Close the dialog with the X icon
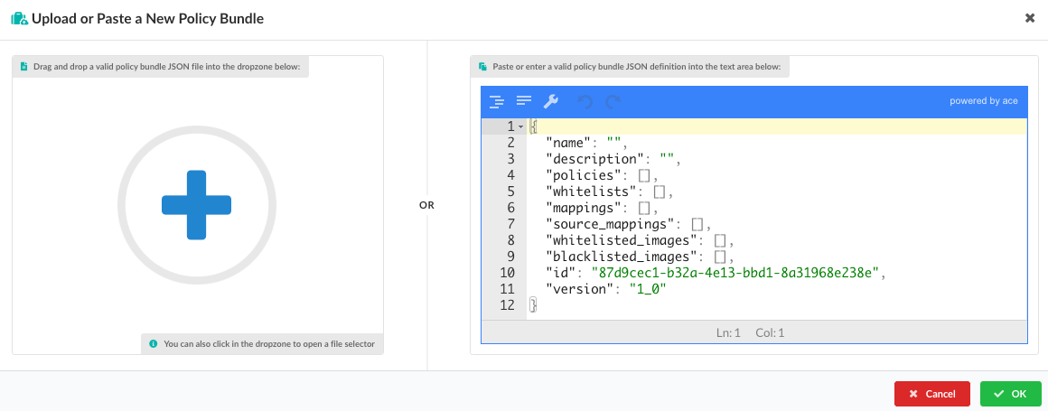Viewport: 1048px width, 411px height. pos(1030,18)
